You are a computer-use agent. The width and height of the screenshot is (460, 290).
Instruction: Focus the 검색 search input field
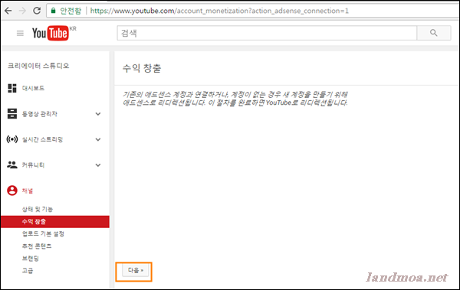[267, 33]
